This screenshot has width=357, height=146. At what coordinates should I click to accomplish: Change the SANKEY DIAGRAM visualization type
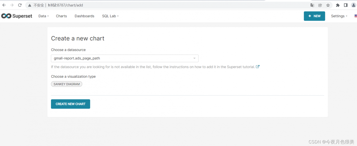(67, 84)
